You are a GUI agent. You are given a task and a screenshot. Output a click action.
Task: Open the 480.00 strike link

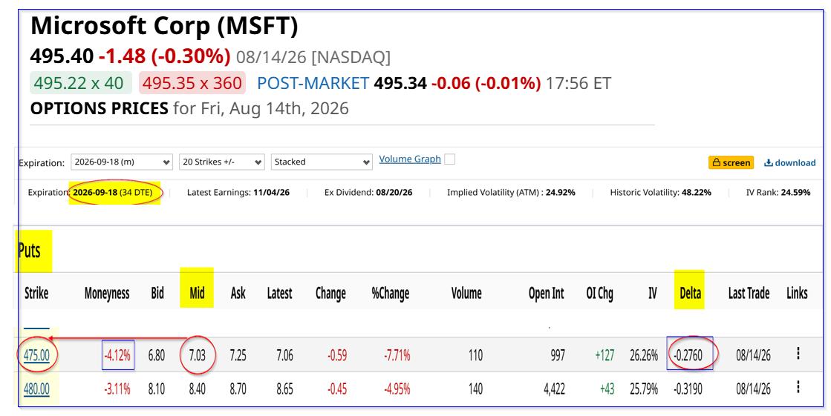coord(36,389)
